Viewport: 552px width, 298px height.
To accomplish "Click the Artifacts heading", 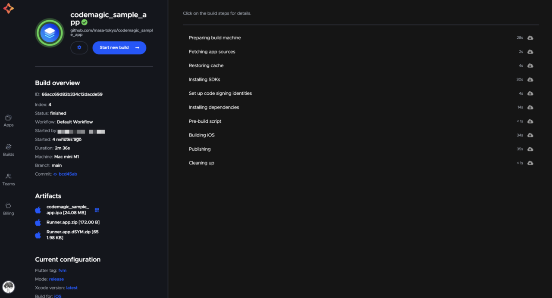I will [x=48, y=196].
